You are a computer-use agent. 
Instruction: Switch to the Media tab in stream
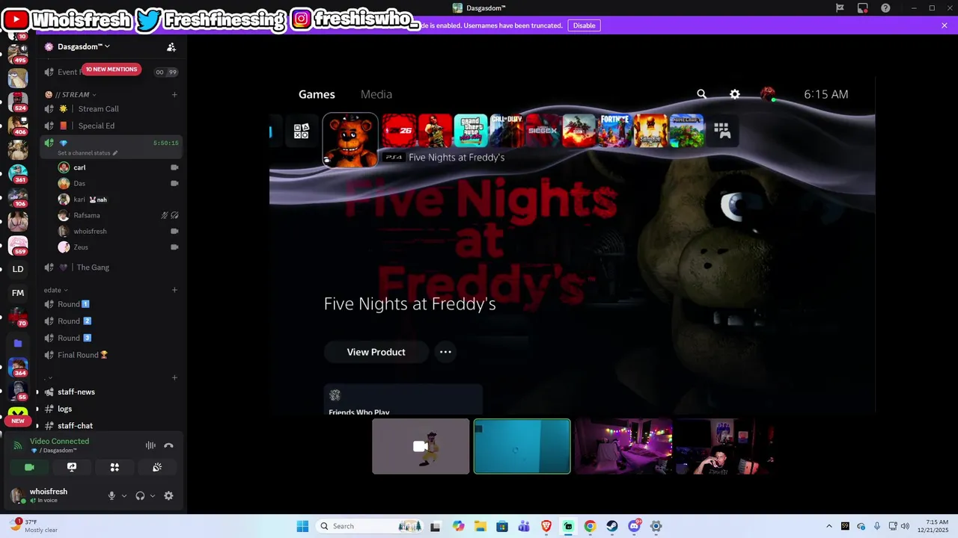pyautogui.click(x=376, y=94)
